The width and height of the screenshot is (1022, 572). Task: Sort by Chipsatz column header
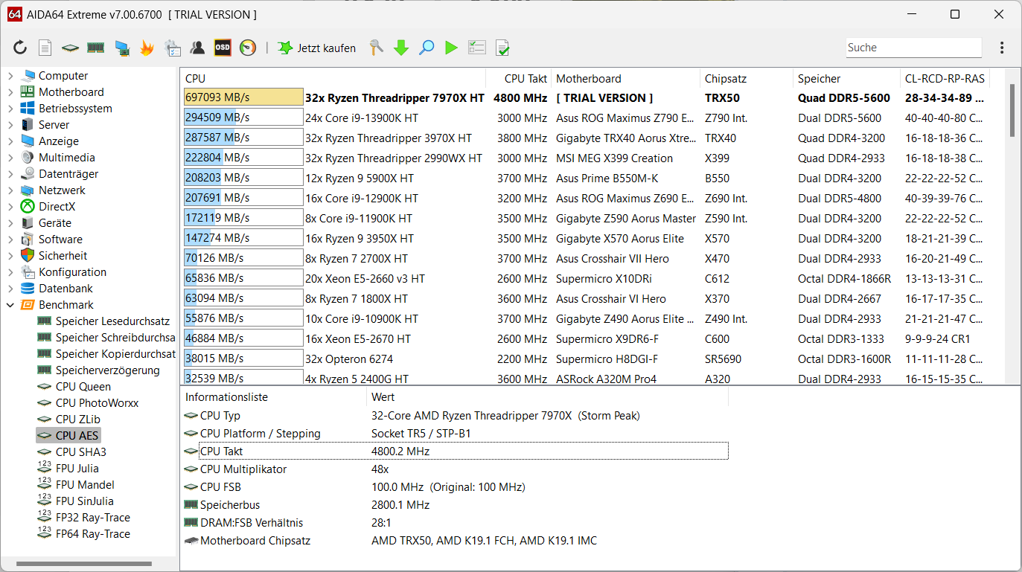pos(747,78)
